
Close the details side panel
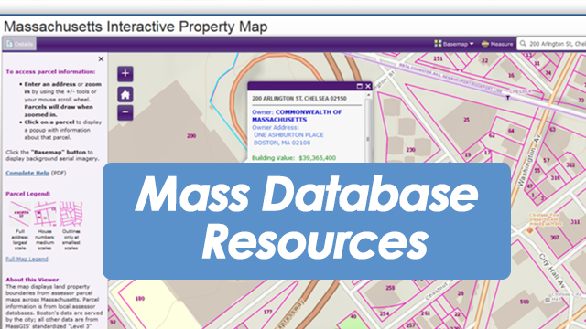[x=101, y=58]
